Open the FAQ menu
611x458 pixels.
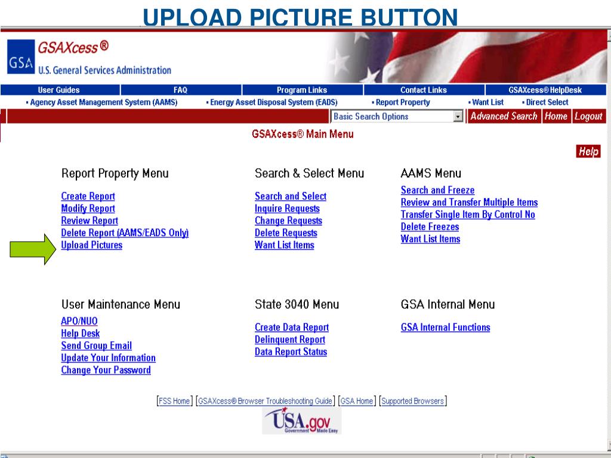(180, 90)
